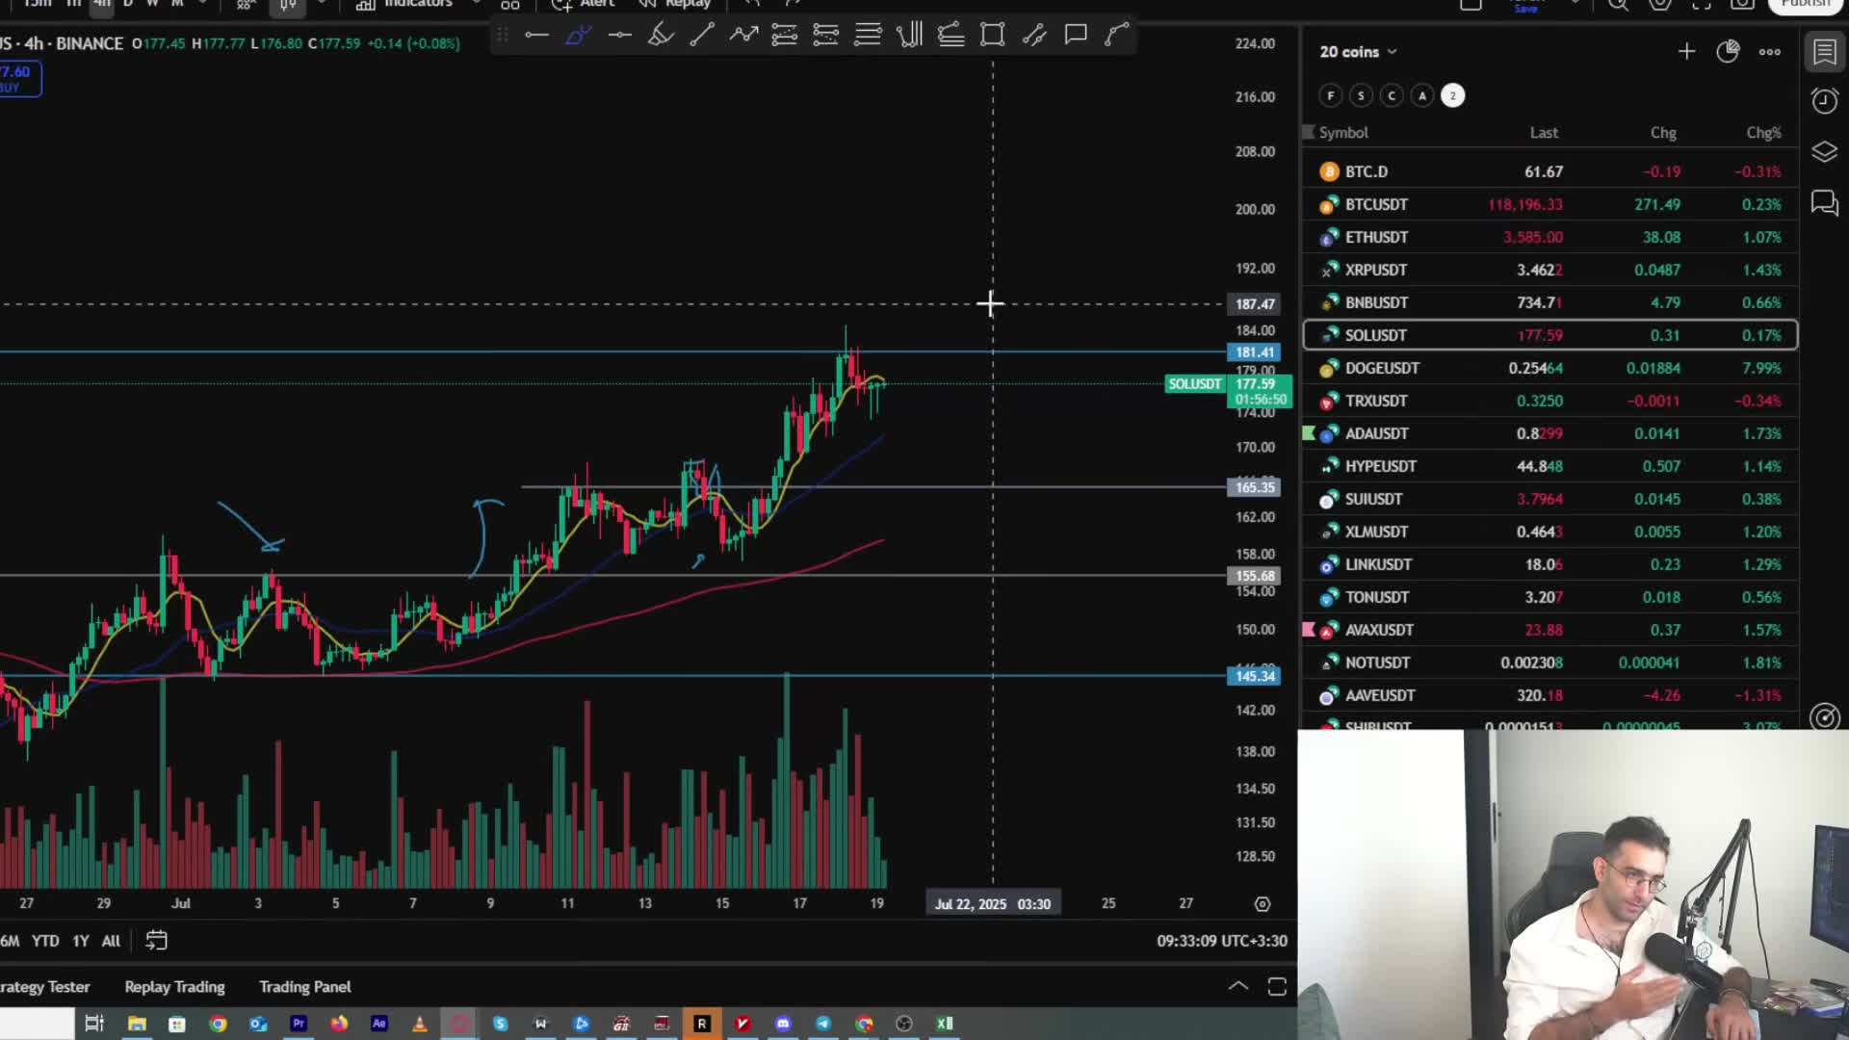Open the Replay Trading tab
The height and width of the screenshot is (1040, 1849).
coord(174,987)
